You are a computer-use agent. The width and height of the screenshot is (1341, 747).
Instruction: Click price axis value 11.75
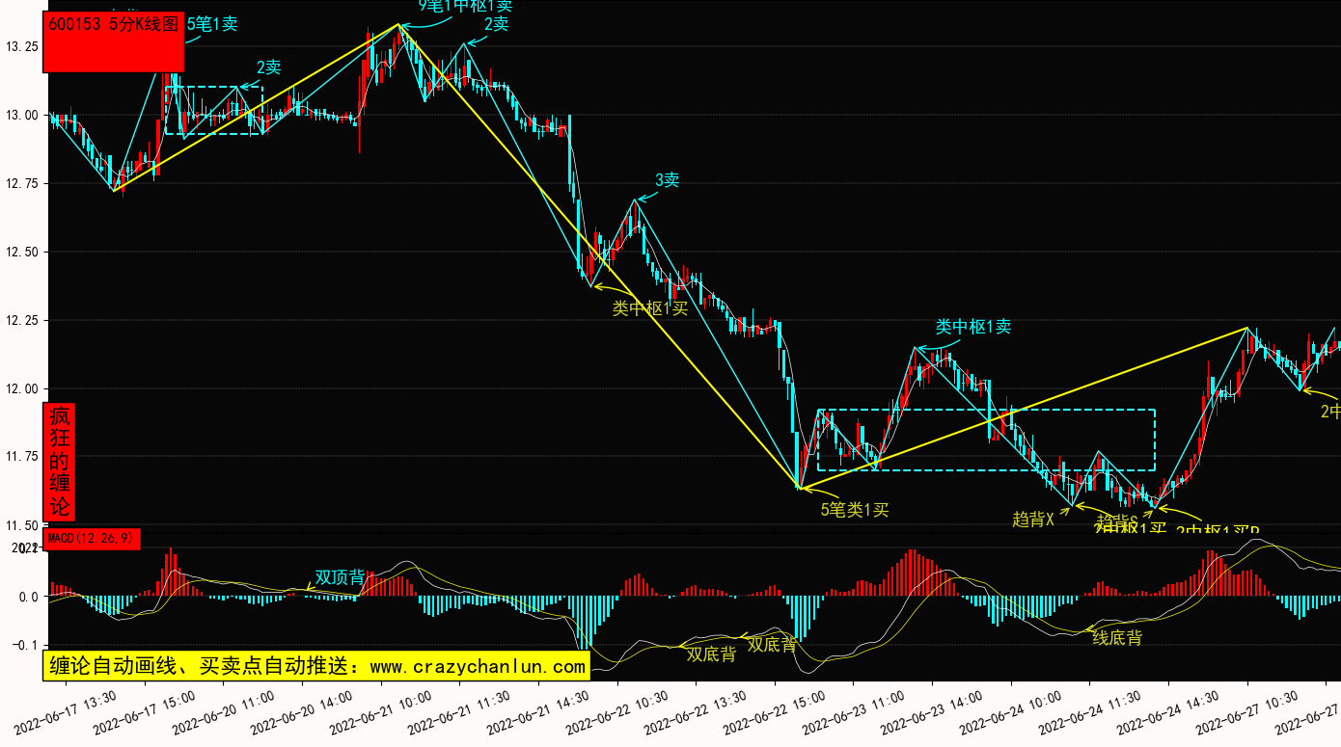(21, 457)
